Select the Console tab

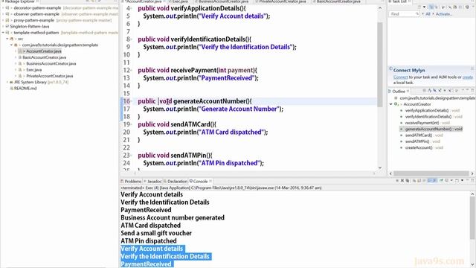200,181
